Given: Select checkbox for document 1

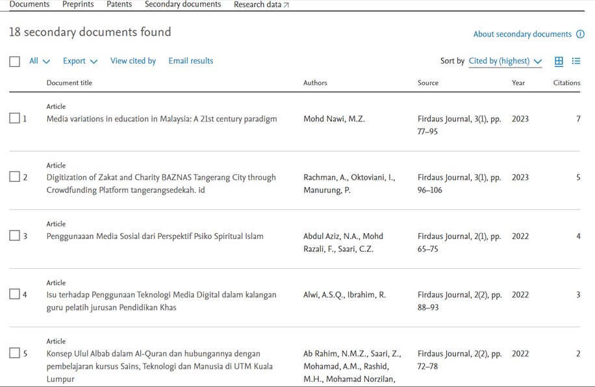Looking at the screenshot, I should point(14,119).
